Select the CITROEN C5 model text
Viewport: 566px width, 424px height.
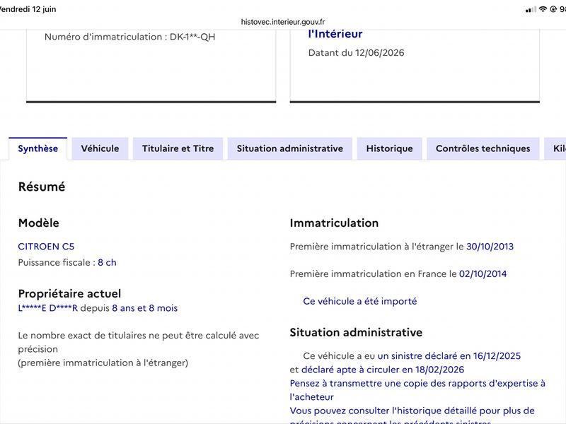tap(46, 247)
